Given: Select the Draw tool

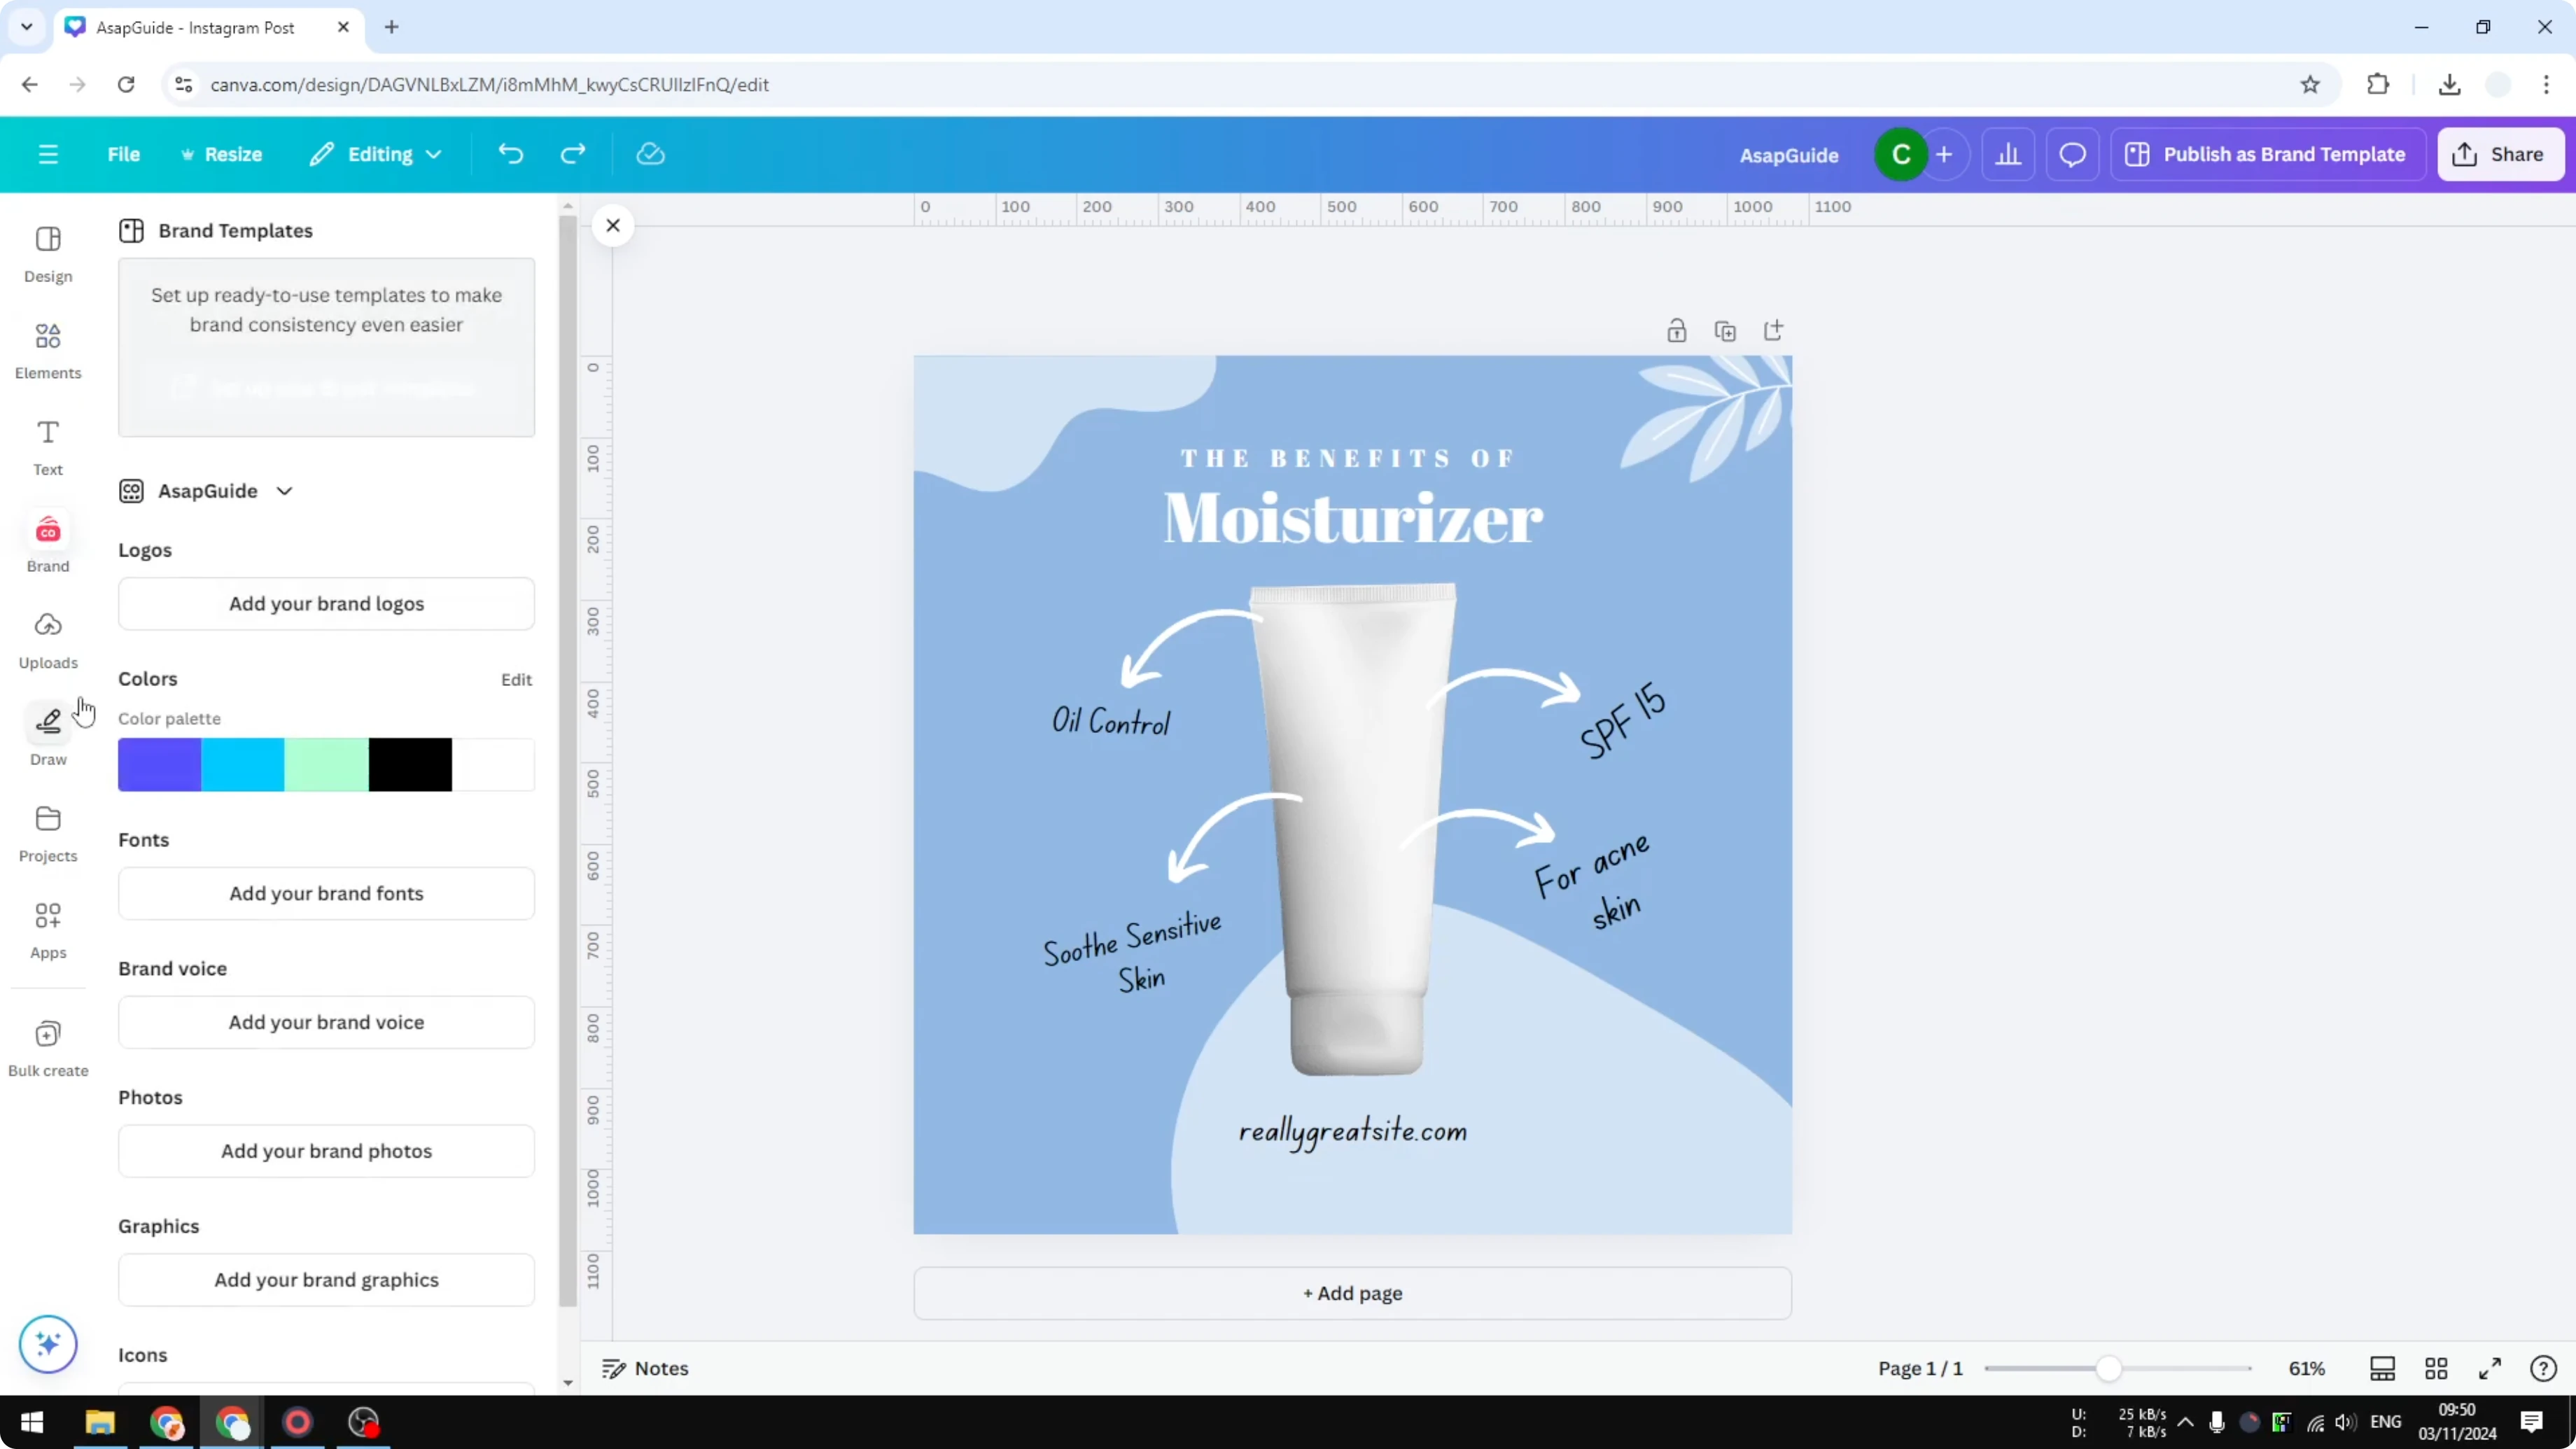Looking at the screenshot, I should [47, 735].
